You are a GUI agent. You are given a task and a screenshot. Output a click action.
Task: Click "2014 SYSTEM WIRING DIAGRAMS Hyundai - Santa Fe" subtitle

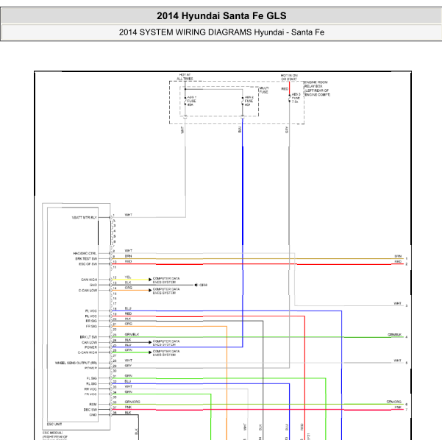coord(221,32)
